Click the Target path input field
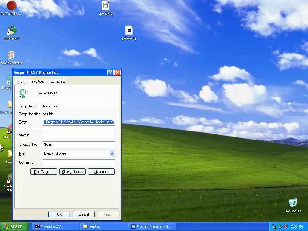The width and height of the screenshot is (308, 231). (x=79, y=122)
